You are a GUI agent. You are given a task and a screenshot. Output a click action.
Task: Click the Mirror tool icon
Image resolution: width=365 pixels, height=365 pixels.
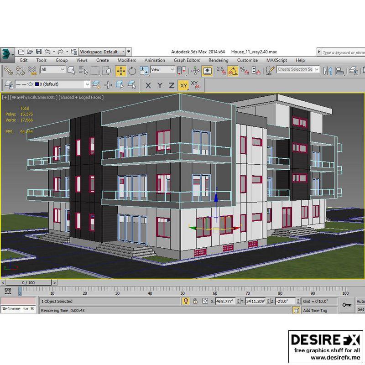pos(327,71)
